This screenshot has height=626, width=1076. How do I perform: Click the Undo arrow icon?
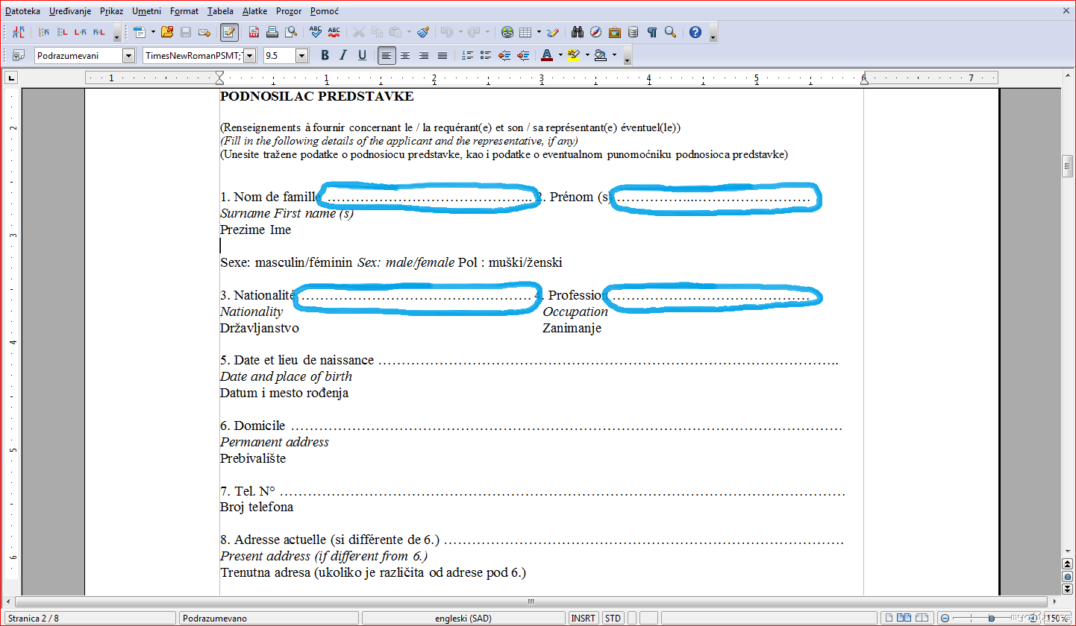tap(445, 32)
